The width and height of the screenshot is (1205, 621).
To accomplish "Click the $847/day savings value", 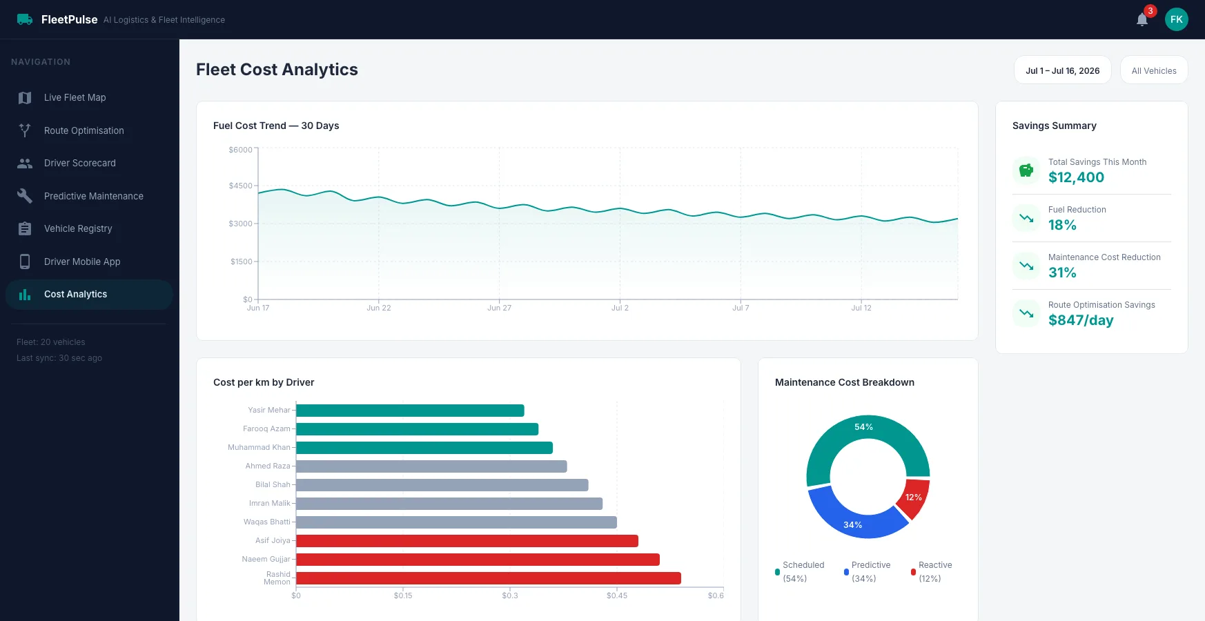I will (1081, 320).
